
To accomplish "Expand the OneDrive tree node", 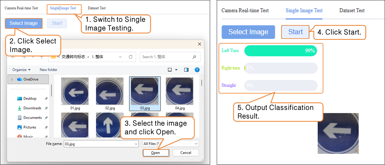I will [x=12, y=79].
